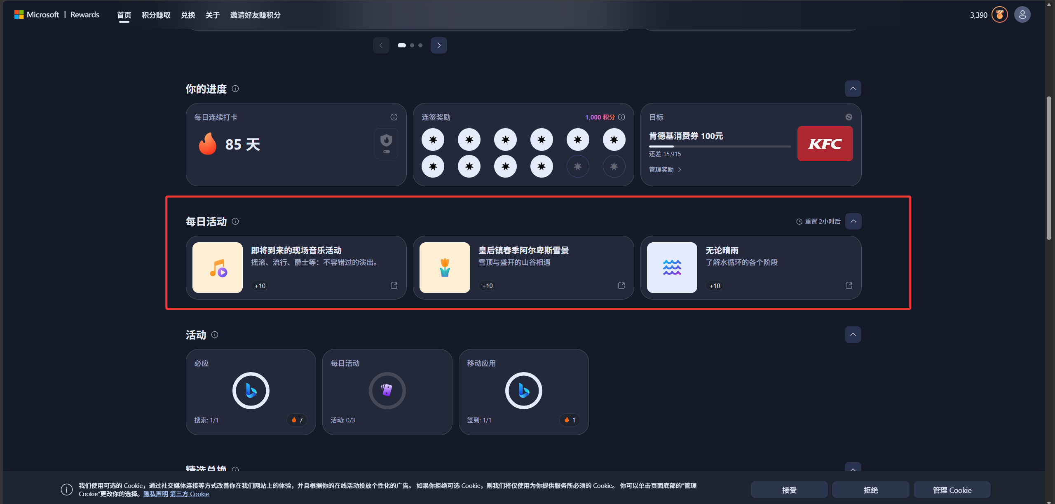
Task: Click info icon next to 每日活动 heading
Action: [x=235, y=221]
